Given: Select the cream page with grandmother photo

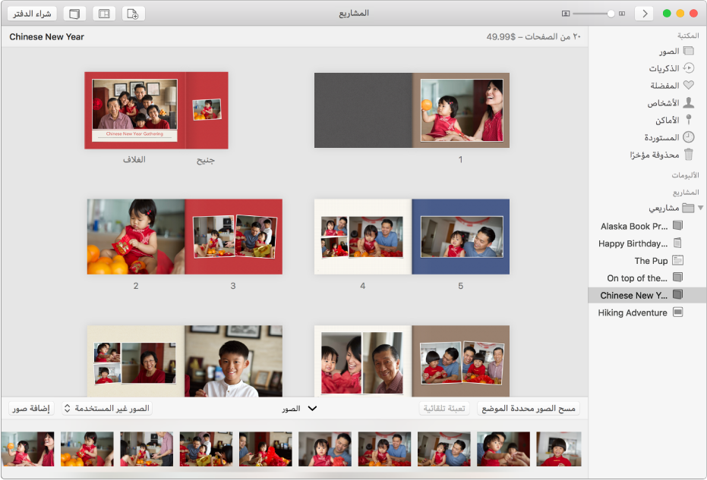Looking at the screenshot, I should (136, 361).
